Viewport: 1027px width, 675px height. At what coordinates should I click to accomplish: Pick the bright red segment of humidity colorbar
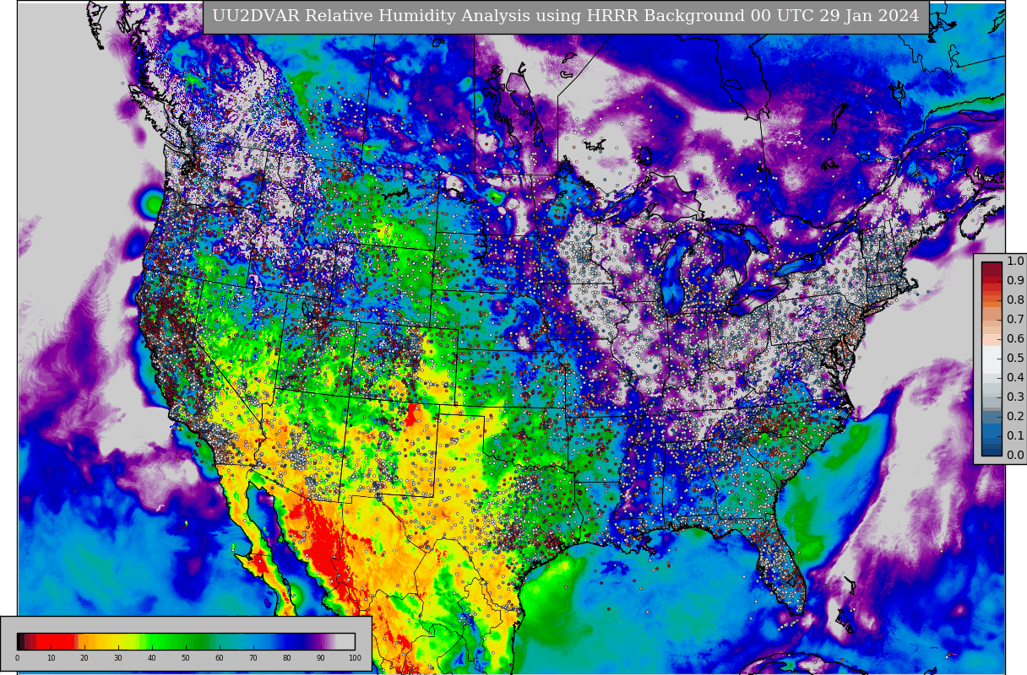(x=56, y=641)
